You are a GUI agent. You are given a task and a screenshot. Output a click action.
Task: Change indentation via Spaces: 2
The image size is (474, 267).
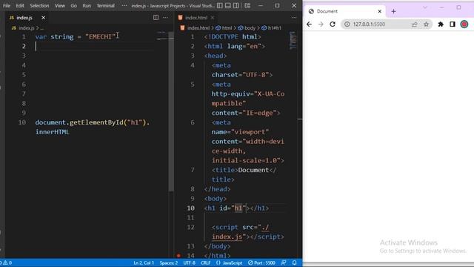click(168, 263)
